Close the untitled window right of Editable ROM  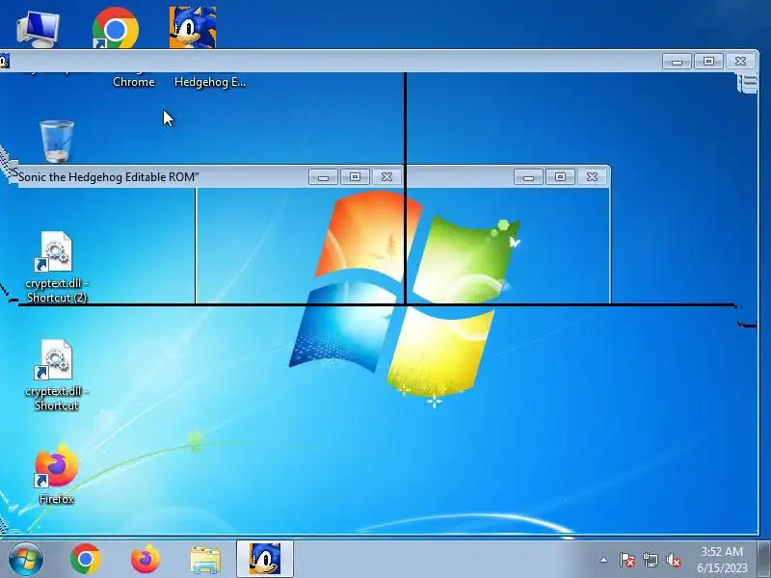tap(592, 177)
